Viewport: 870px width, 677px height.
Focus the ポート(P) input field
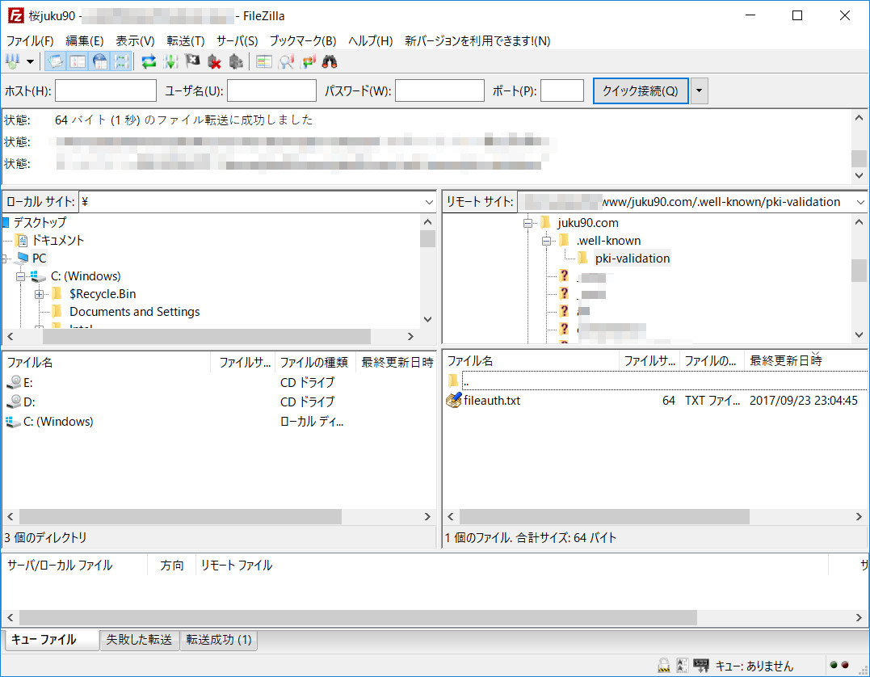tap(562, 90)
